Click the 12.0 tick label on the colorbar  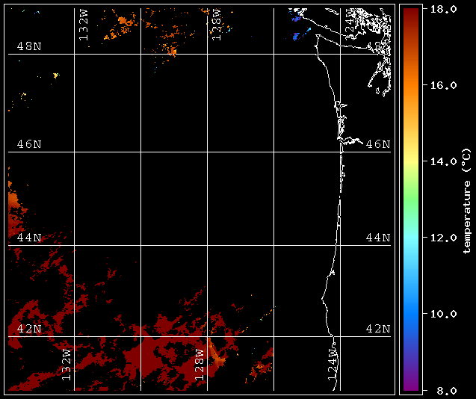coord(441,238)
